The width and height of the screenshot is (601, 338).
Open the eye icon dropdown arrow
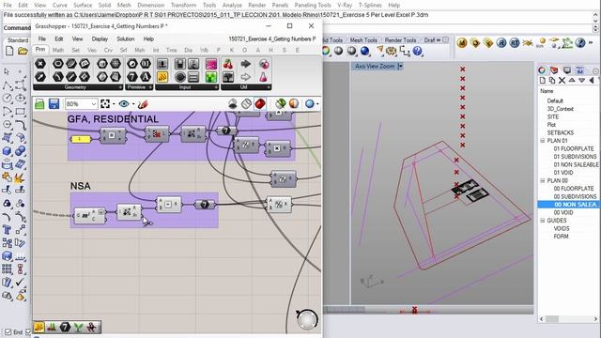coord(133,104)
